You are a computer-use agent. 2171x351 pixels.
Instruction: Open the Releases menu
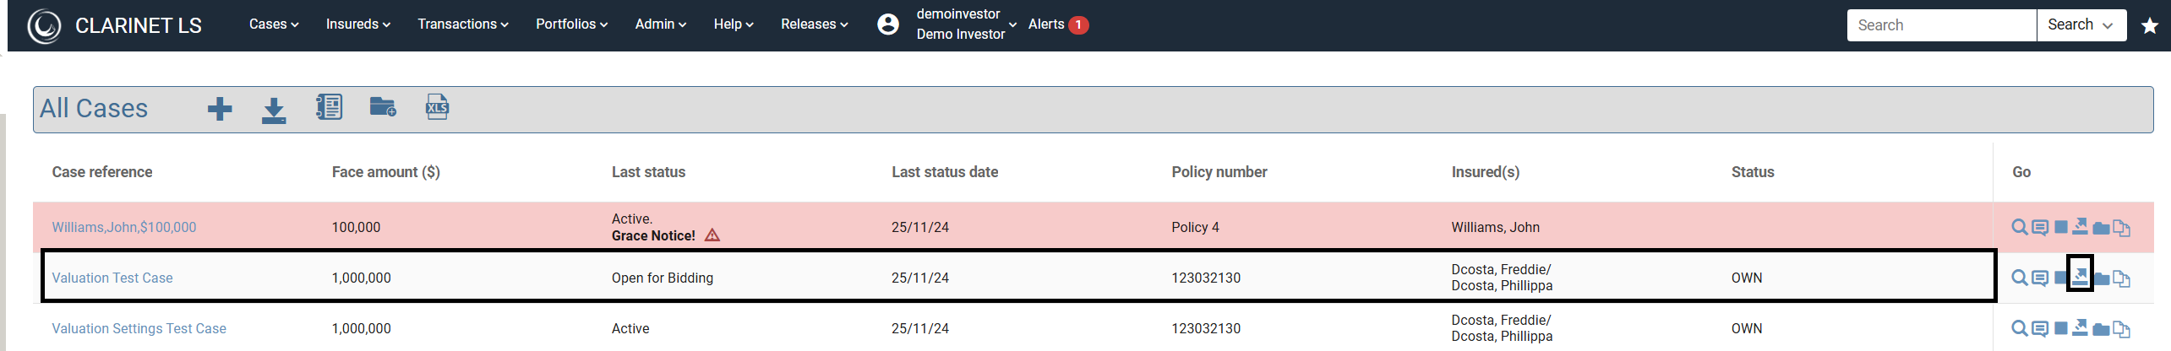815,24
